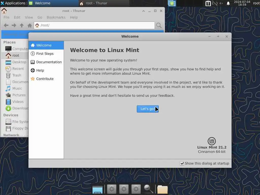This screenshot has height=195, width=260.
Task: Open the Help section in Welcome sidebar
Action: (x=46, y=70)
